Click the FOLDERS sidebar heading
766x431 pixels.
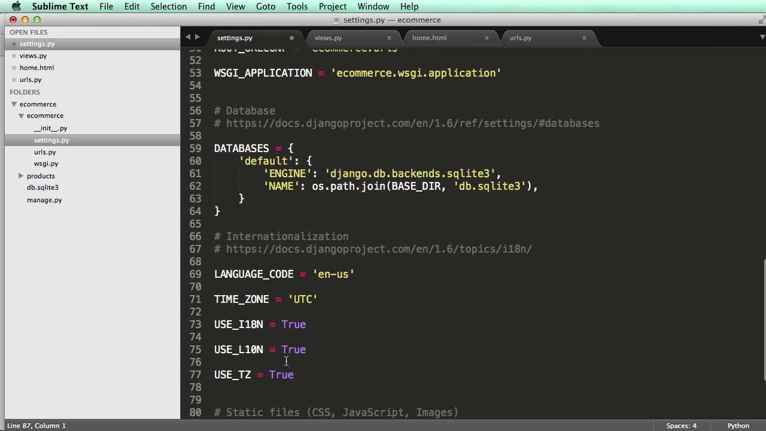point(25,92)
